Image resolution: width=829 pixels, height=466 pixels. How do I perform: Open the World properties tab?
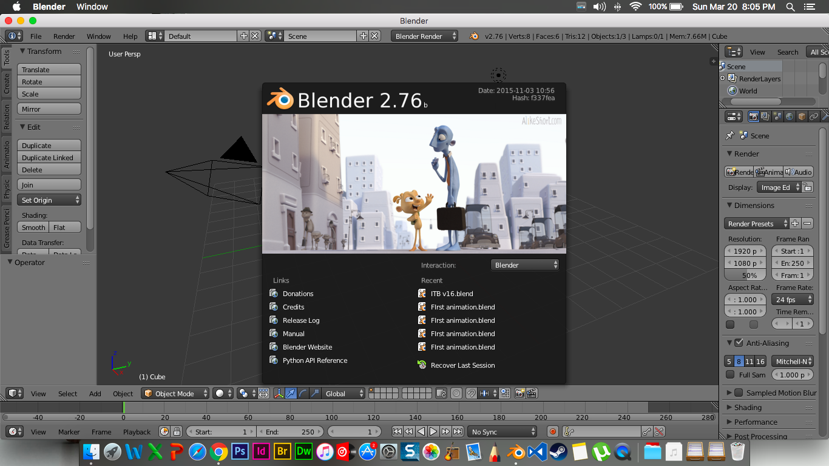[x=790, y=115]
